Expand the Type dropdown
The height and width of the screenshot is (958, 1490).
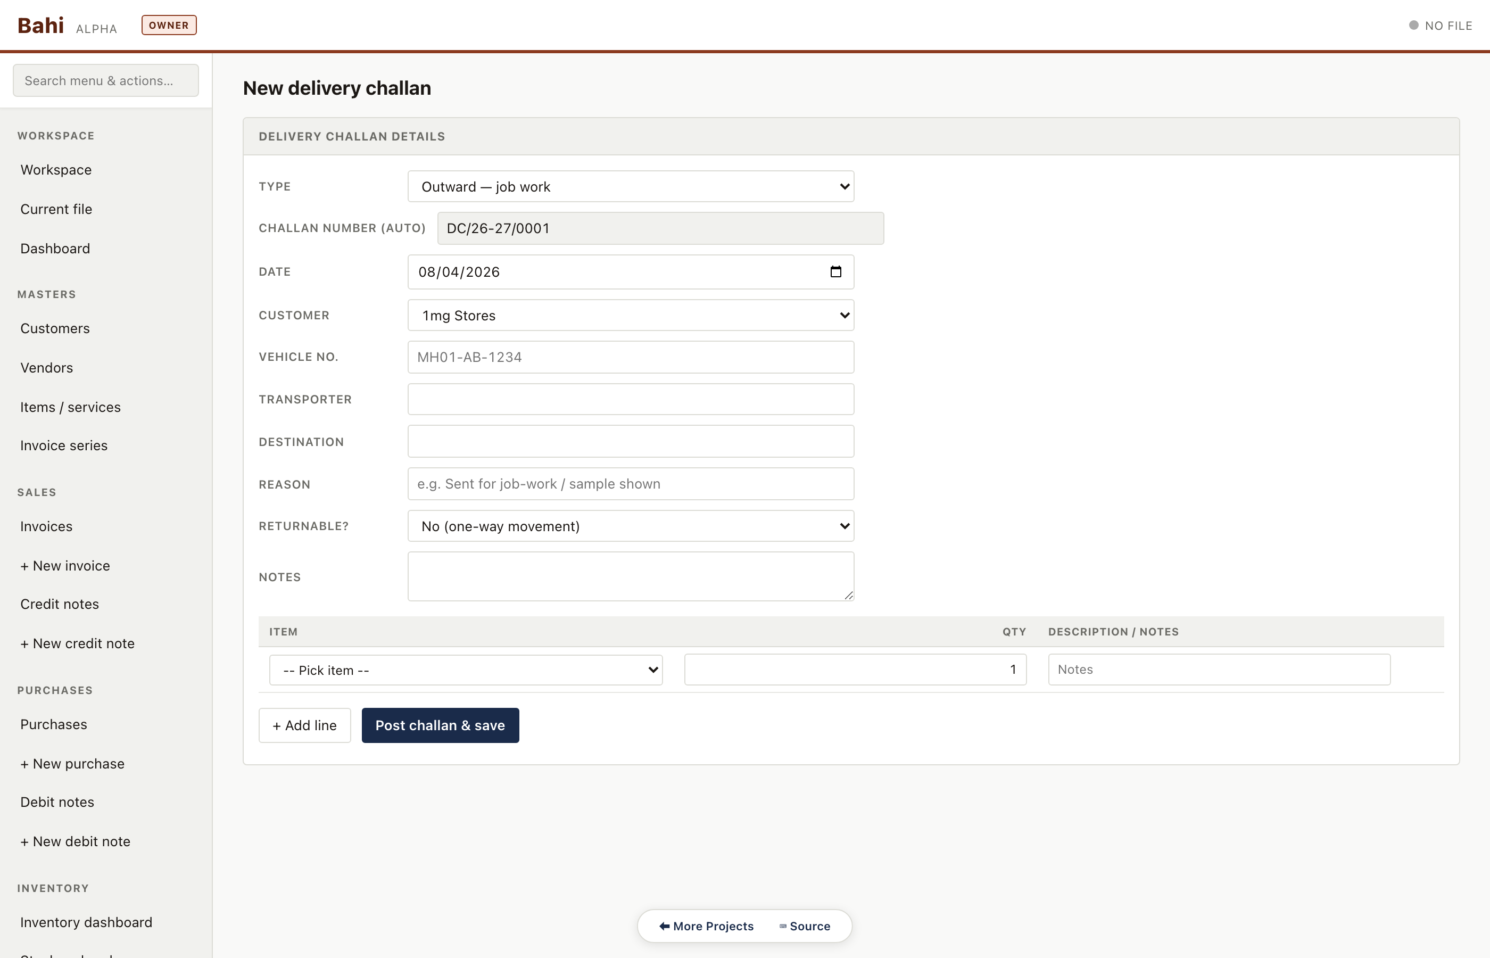[x=631, y=187]
